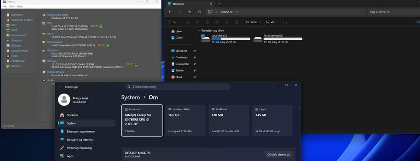
Task: Click the Delete trash icon in Explorer toolbar
Action: (237, 22)
